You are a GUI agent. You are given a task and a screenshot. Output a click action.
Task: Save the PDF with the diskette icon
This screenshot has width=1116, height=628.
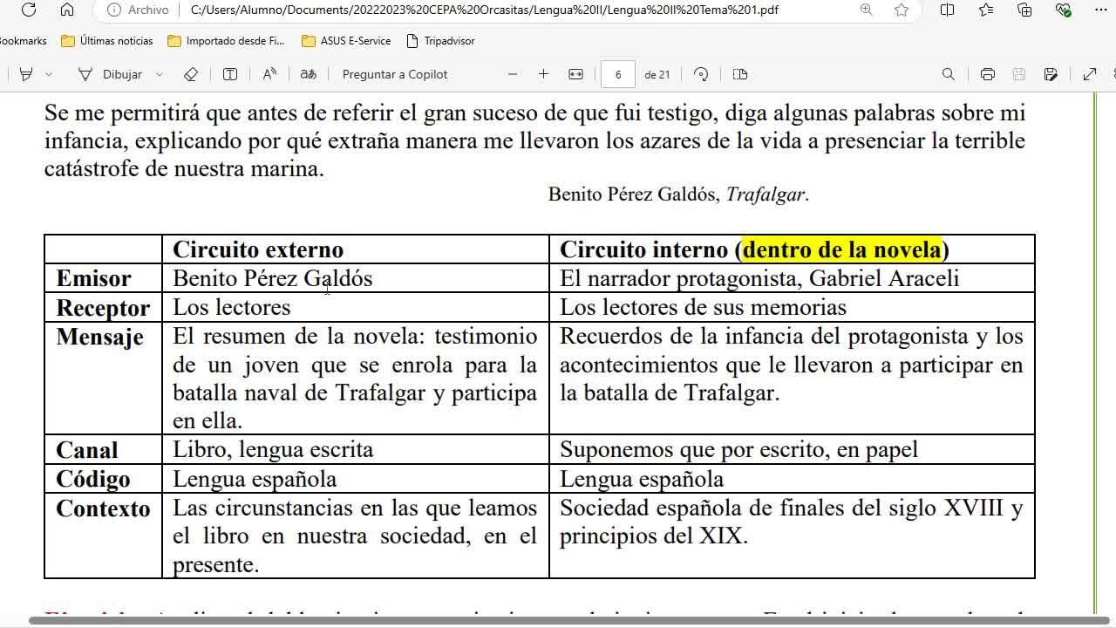1018,74
